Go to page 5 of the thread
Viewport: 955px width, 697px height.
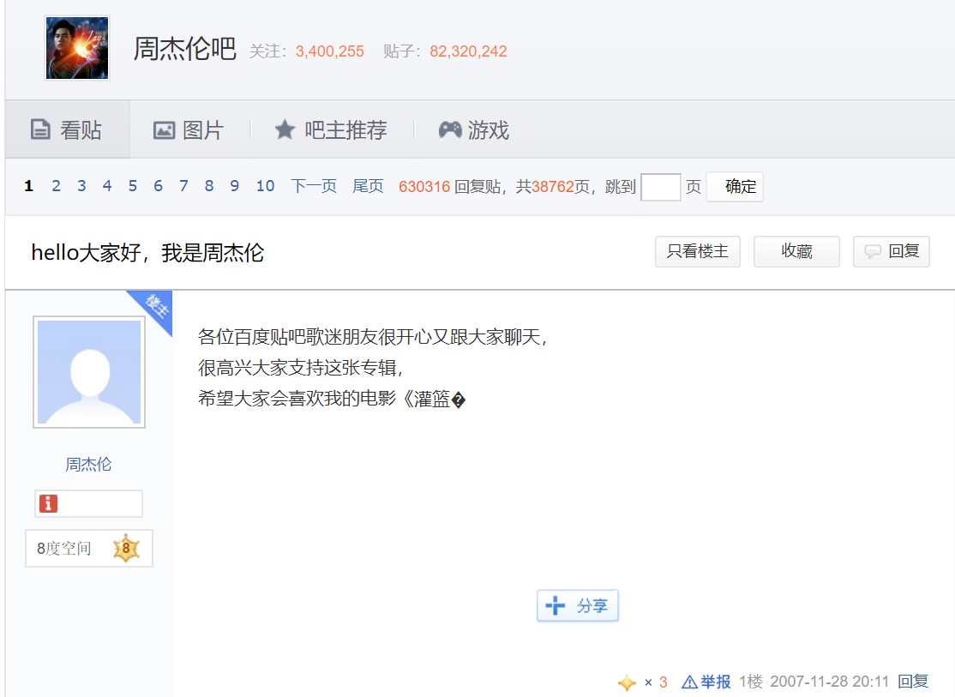click(x=133, y=186)
